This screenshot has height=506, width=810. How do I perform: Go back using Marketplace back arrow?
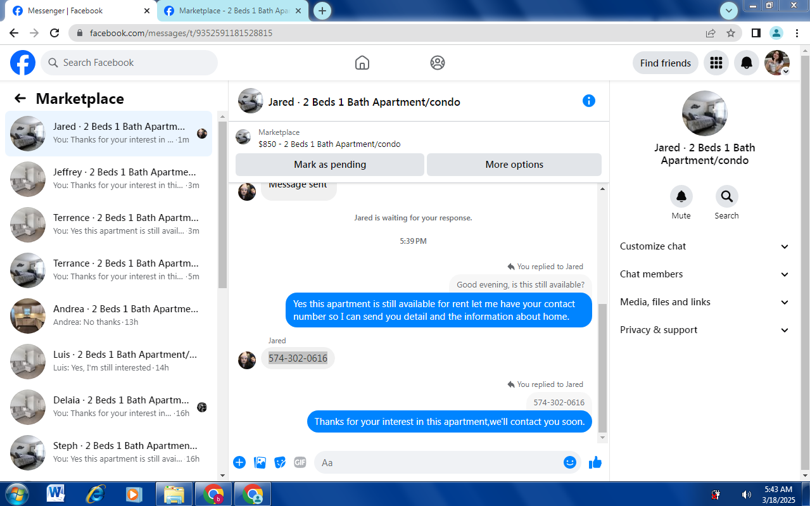coord(20,98)
